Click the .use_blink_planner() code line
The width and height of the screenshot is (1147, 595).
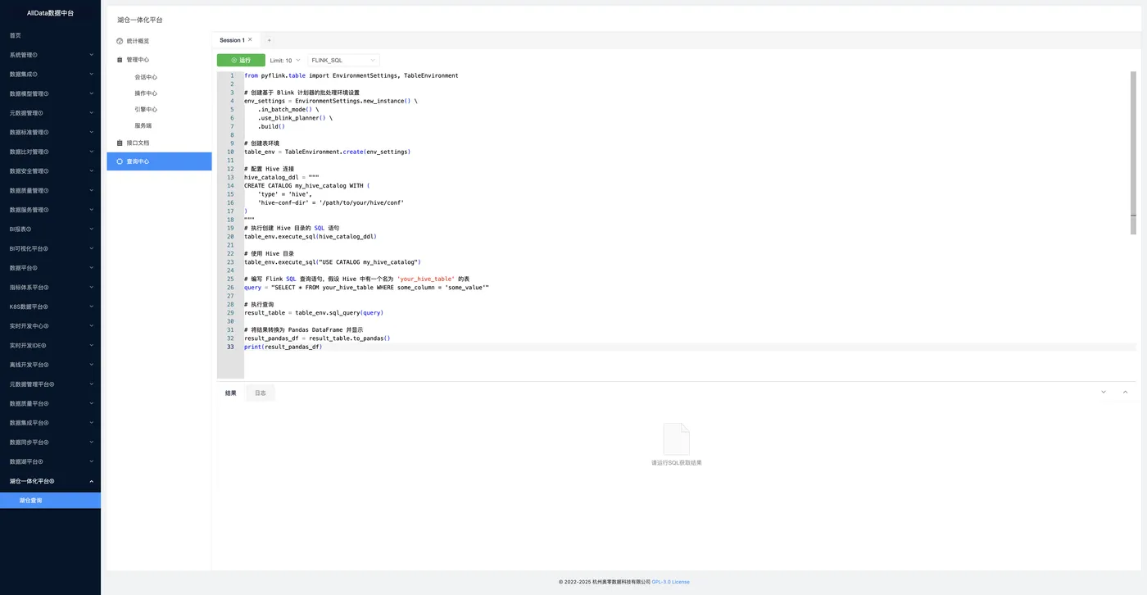point(295,118)
